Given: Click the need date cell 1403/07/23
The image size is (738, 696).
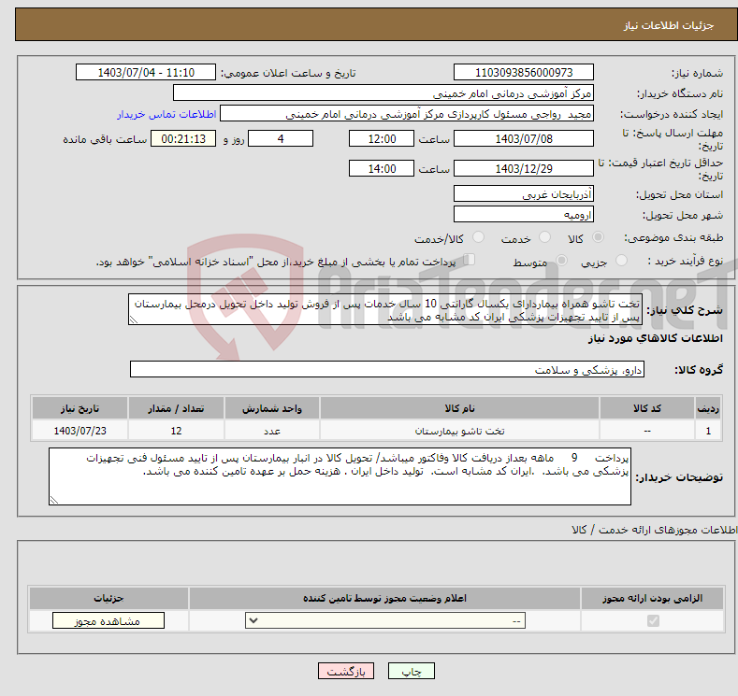Looking at the screenshot, I should [x=80, y=431].
